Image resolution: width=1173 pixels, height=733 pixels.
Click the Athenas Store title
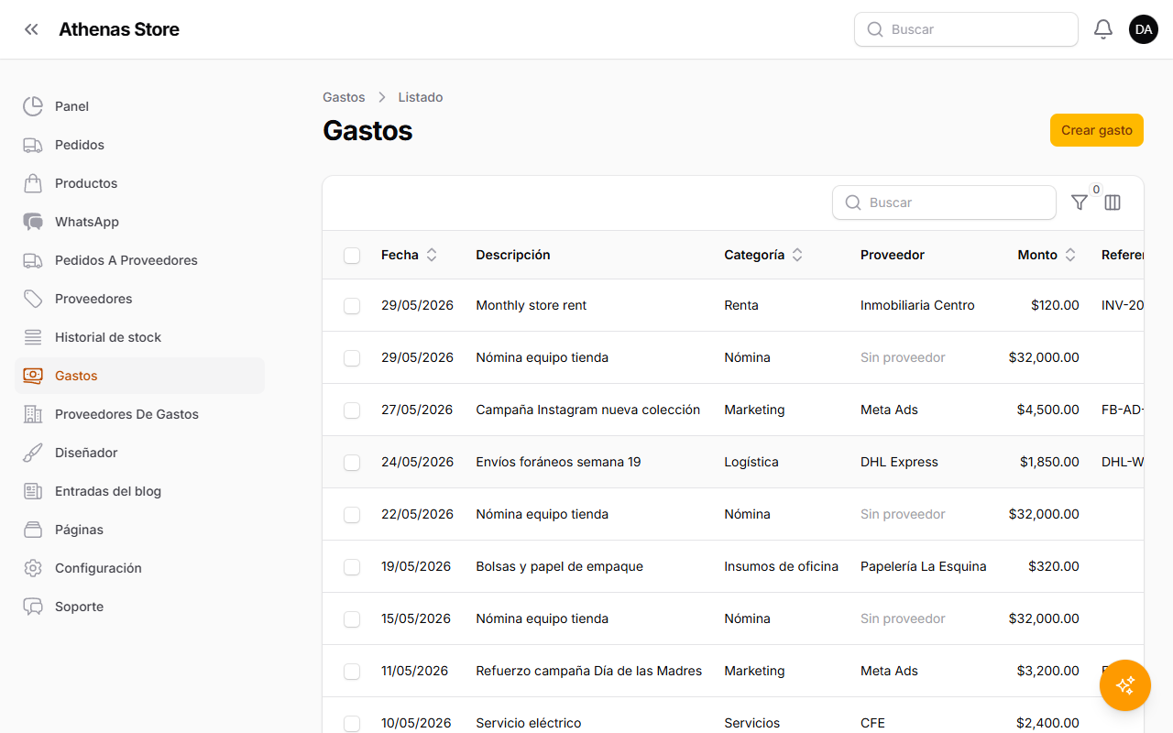coord(119,29)
